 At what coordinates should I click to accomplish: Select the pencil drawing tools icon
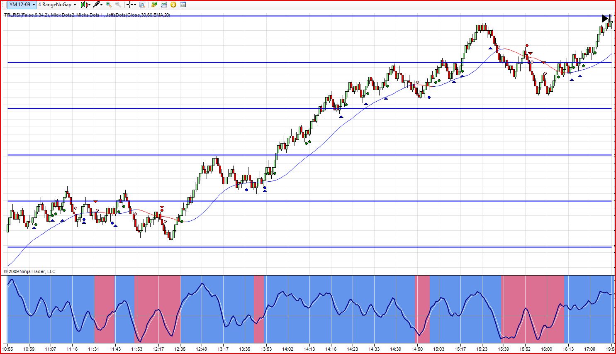point(96,5)
